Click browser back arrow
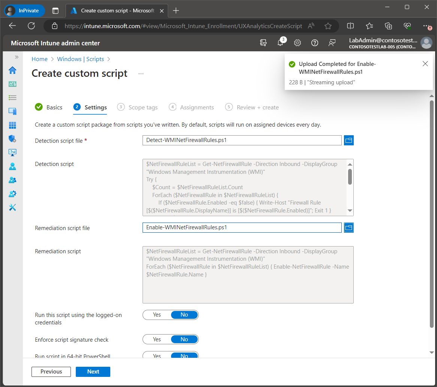This screenshot has width=437, height=387. coord(12,26)
